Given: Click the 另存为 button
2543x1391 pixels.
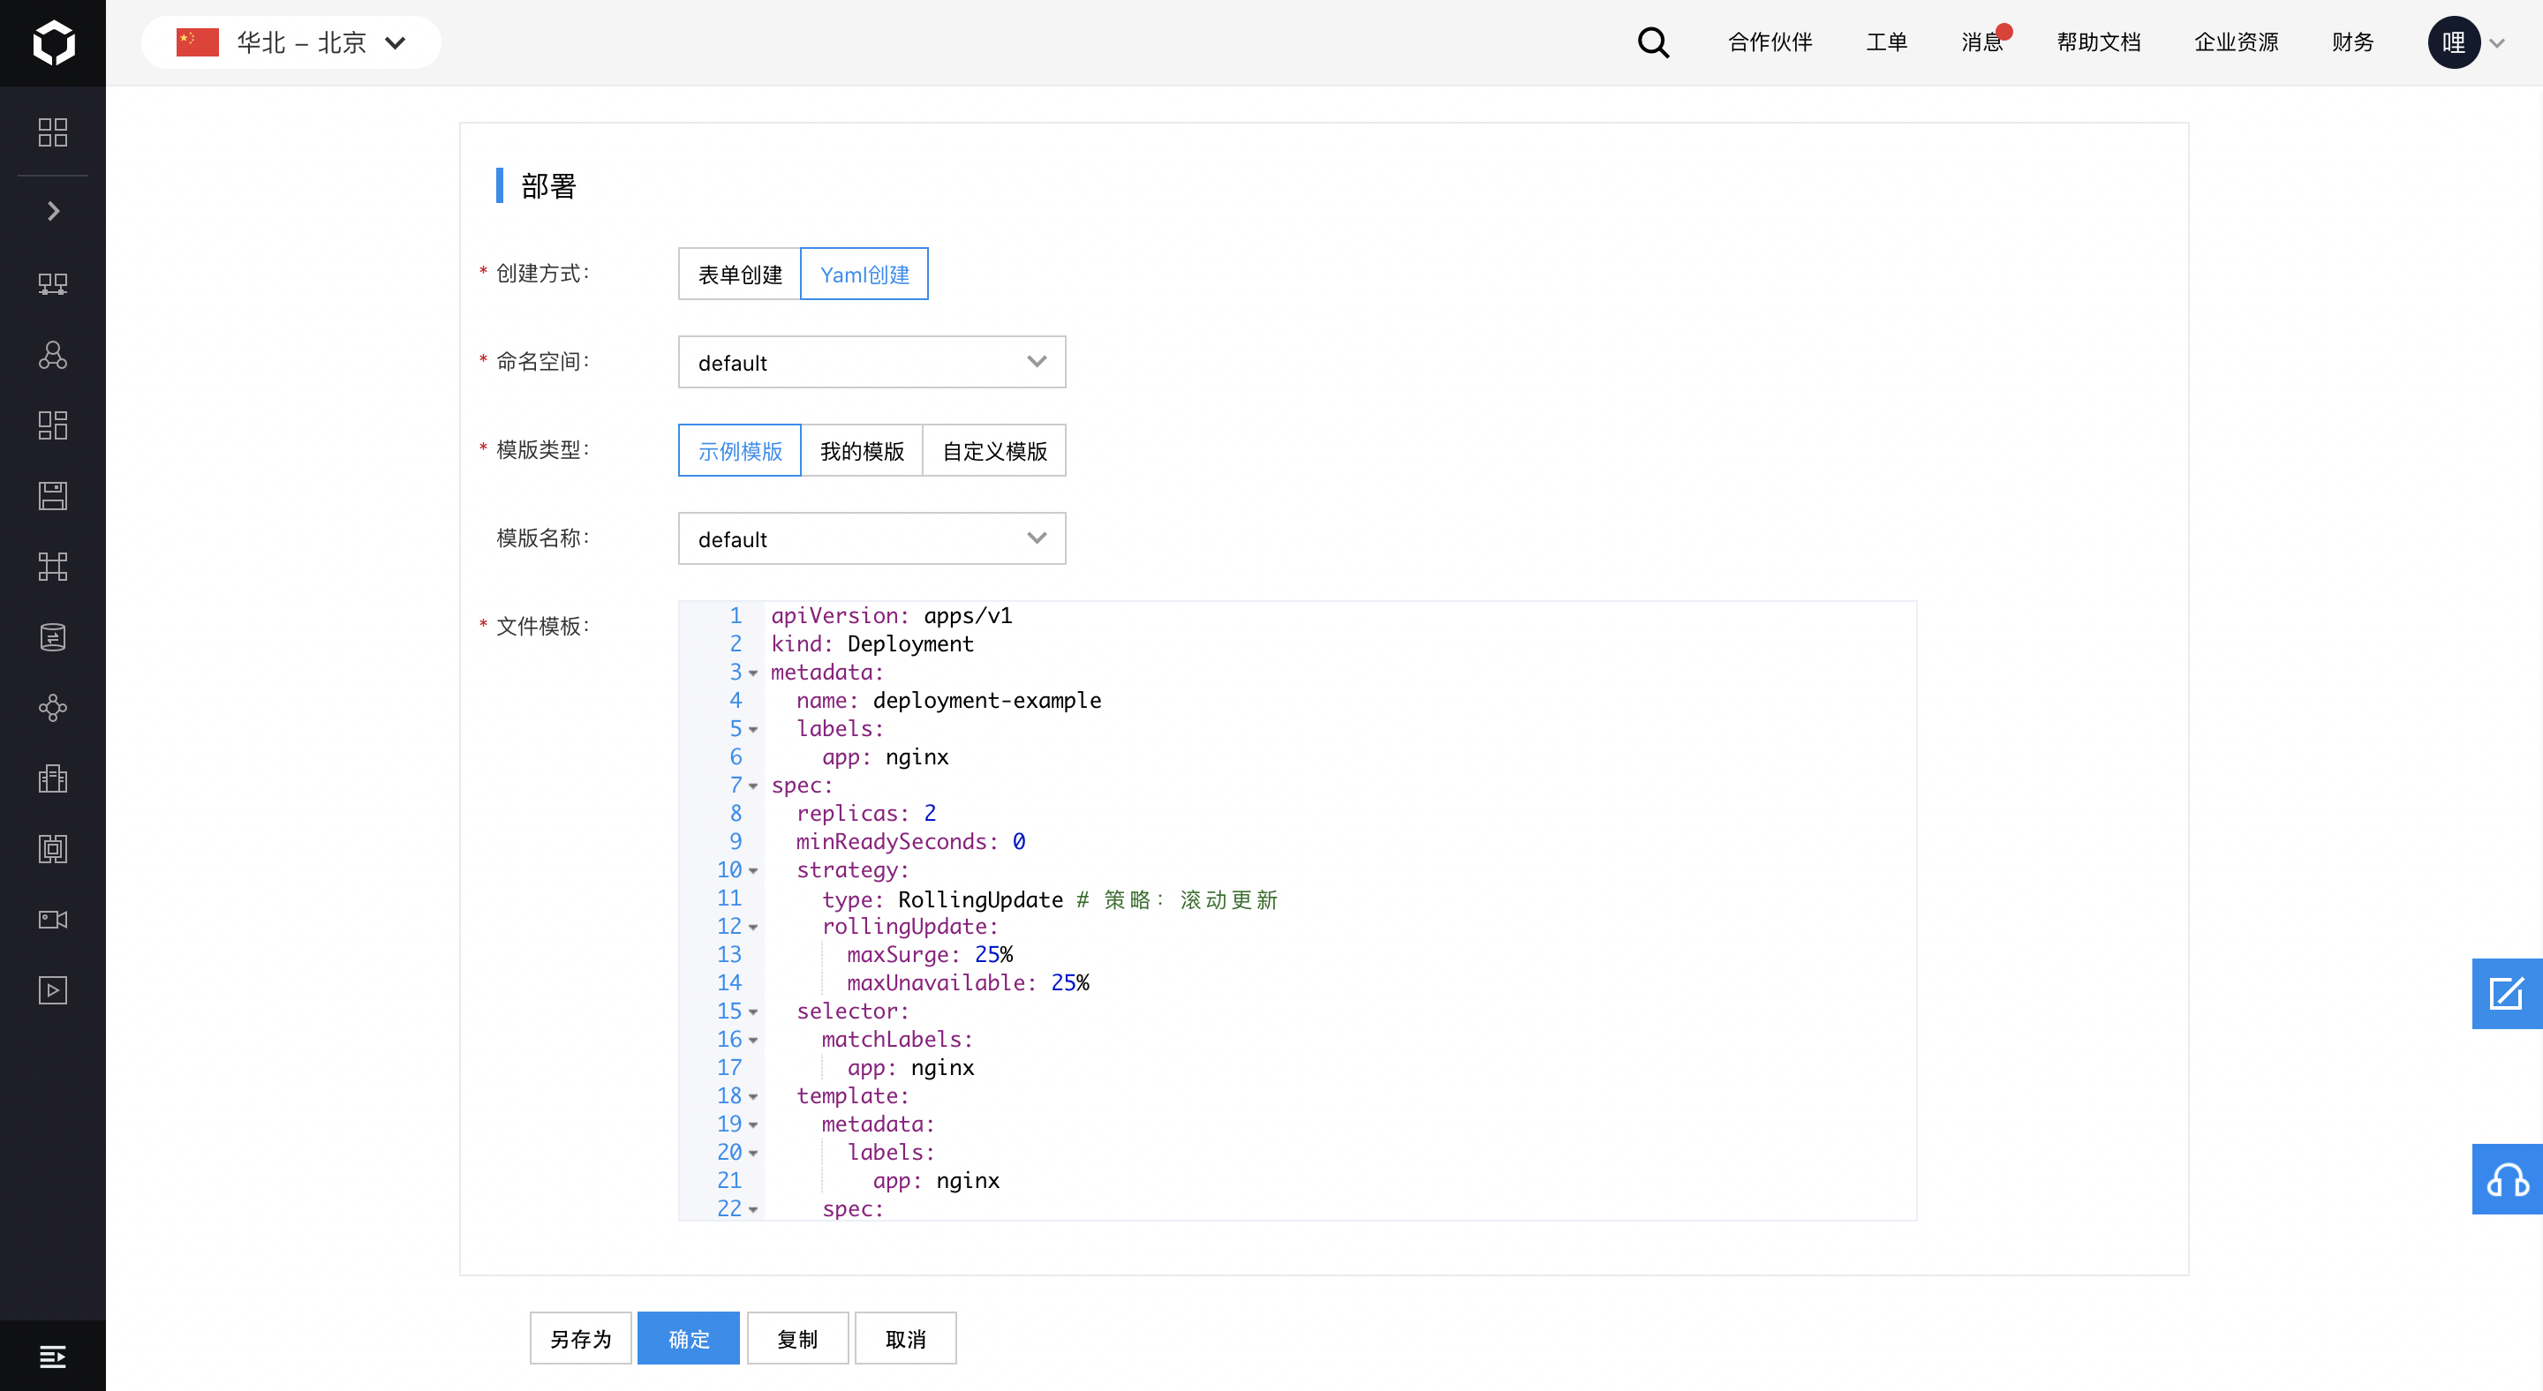Looking at the screenshot, I should point(580,1338).
